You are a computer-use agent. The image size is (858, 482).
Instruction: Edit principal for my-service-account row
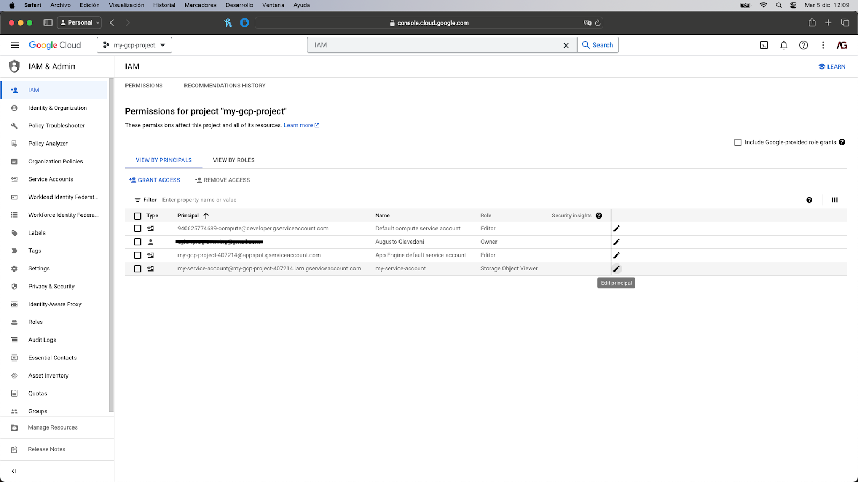(617, 269)
